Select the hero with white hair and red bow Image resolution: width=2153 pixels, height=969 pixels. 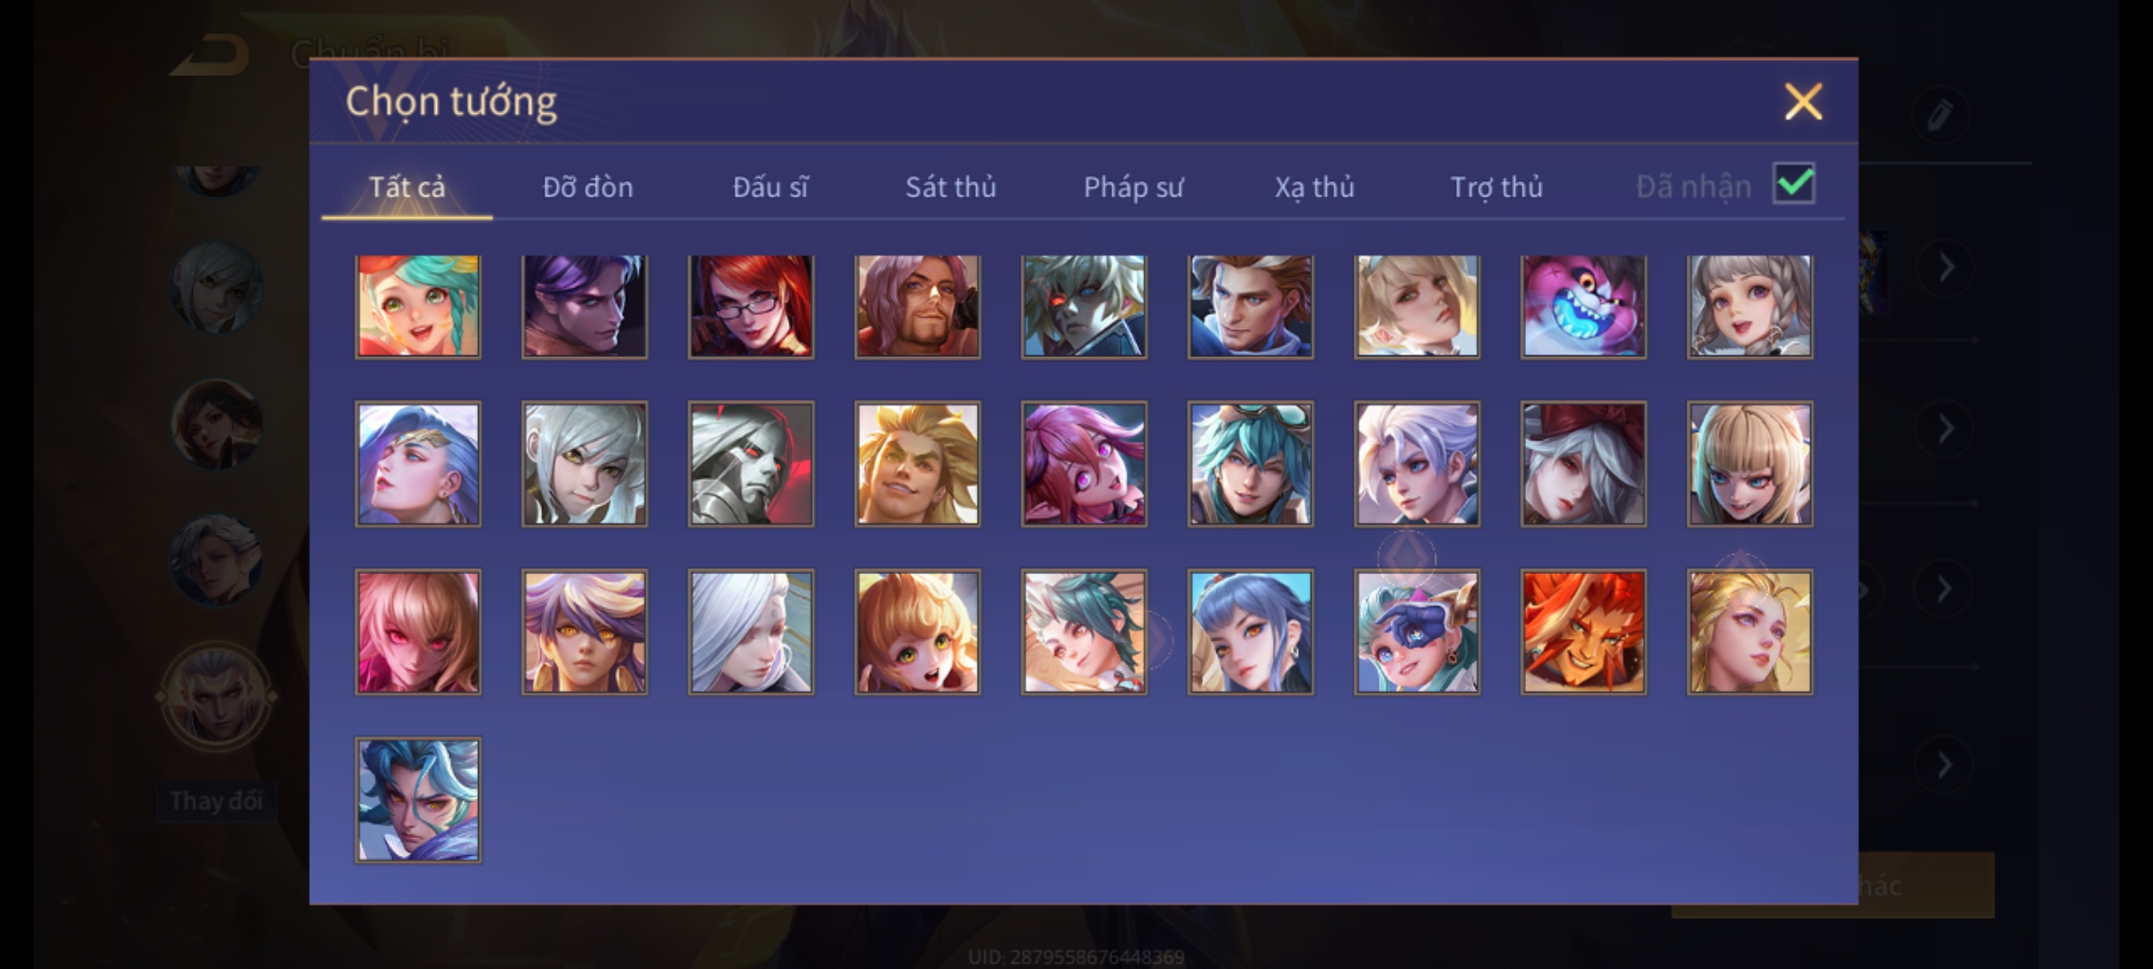[1583, 464]
